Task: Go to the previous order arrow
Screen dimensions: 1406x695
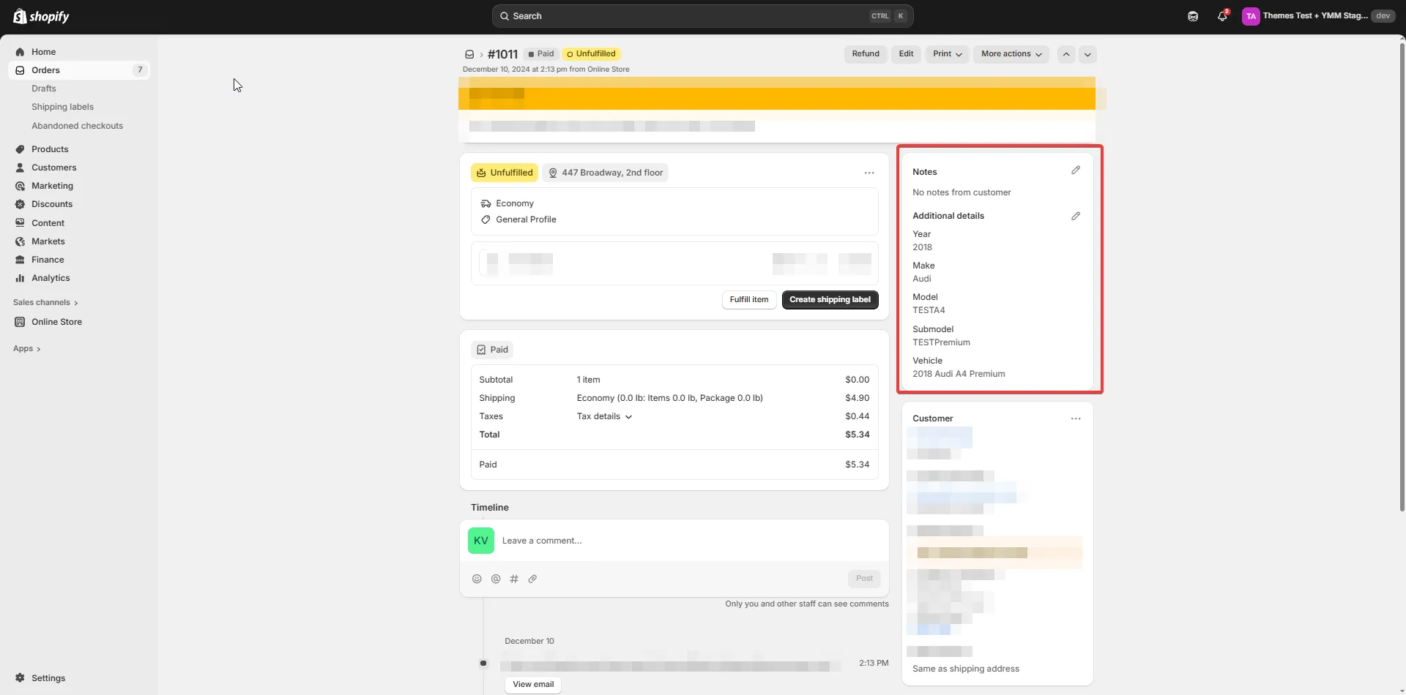Action: 1066,54
